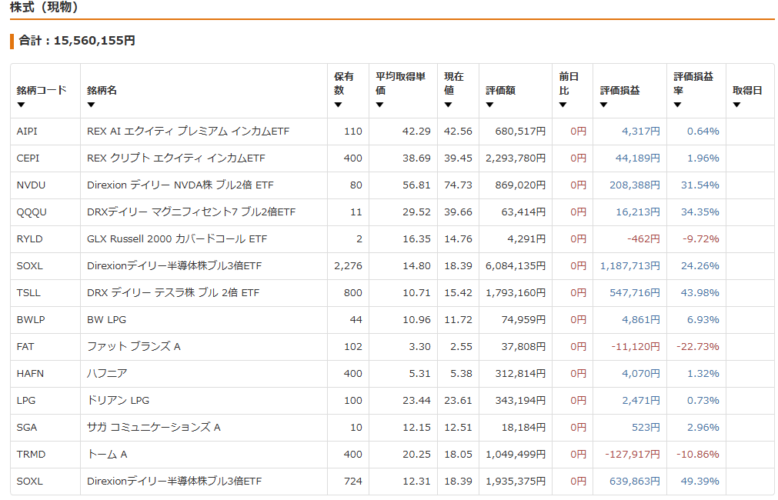Select ticker code RYLD
Image resolution: width=778 pixels, height=500 pixels.
[29, 238]
